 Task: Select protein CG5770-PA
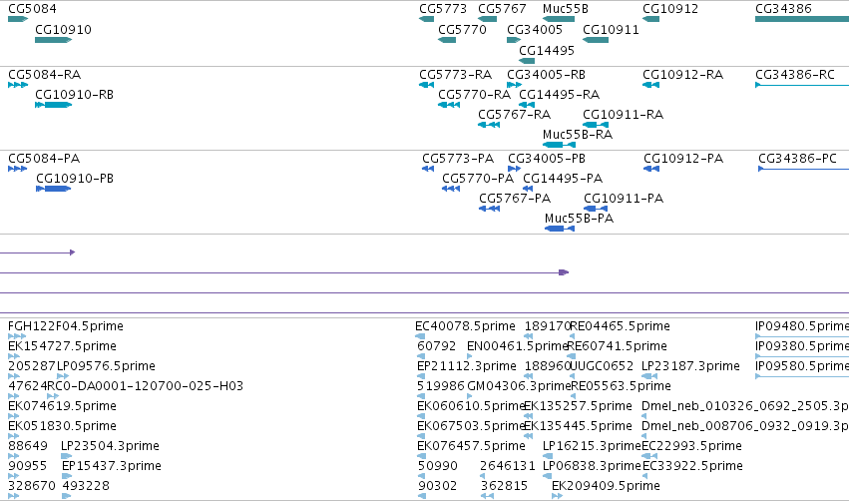pos(478,179)
